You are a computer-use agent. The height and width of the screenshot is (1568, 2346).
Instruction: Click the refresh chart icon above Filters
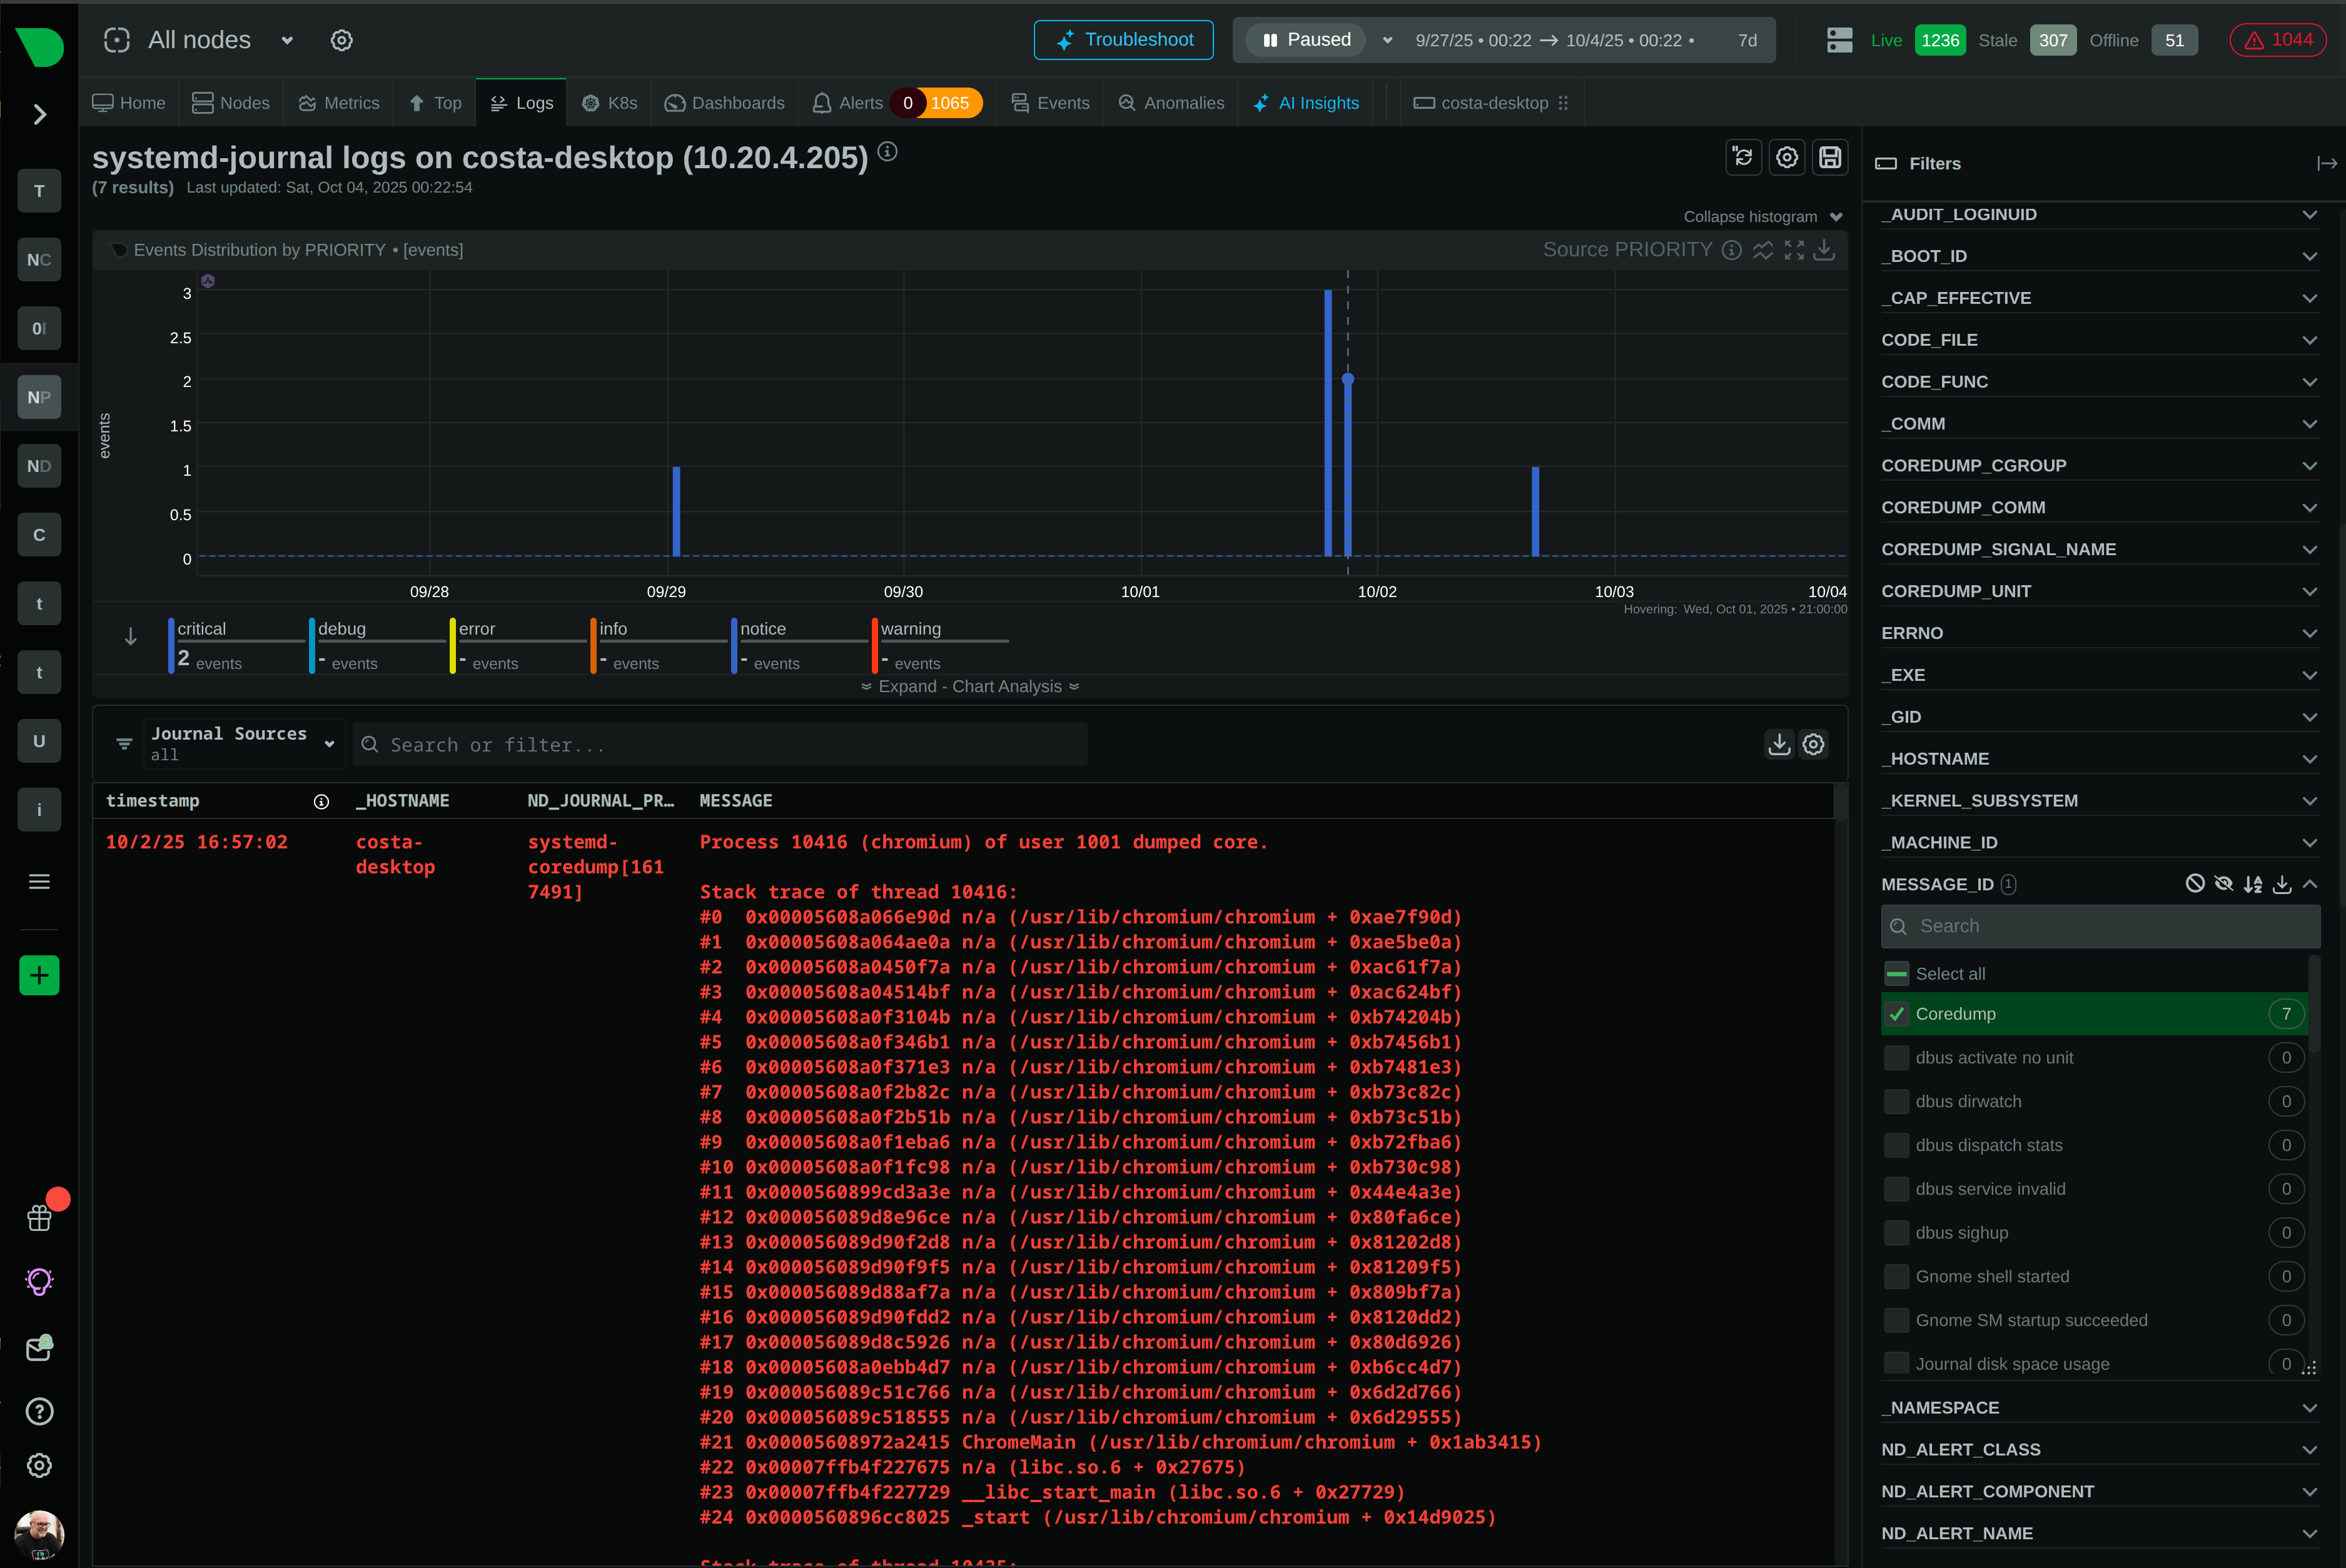tap(1744, 157)
